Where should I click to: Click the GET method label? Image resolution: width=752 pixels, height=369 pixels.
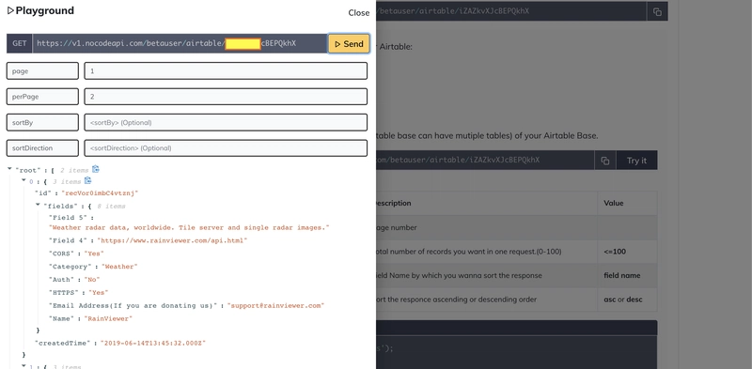coord(19,43)
